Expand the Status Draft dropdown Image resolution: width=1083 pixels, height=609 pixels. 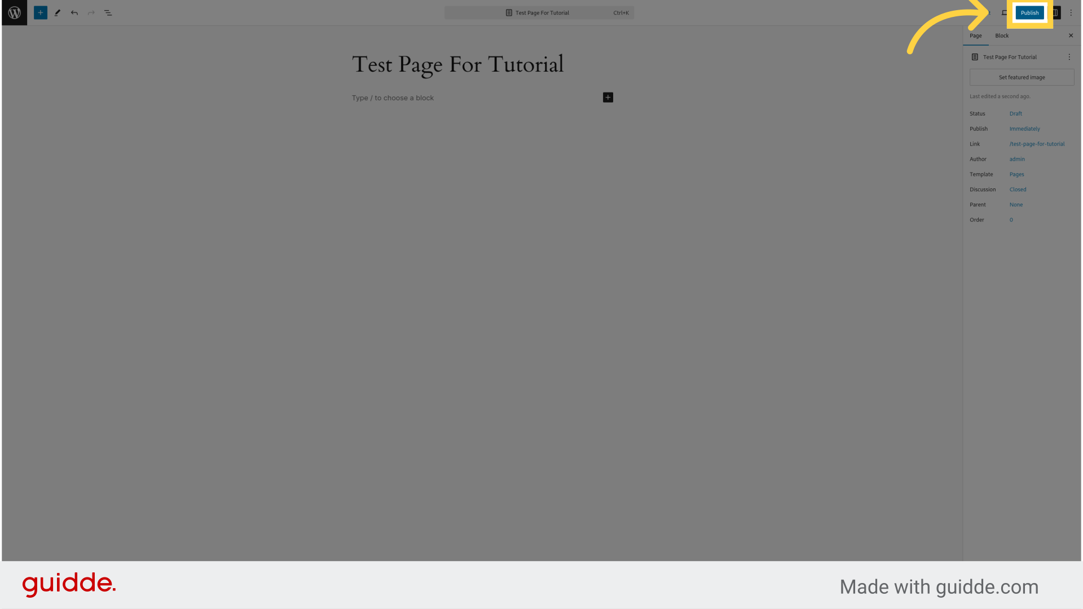click(x=1015, y=113)
